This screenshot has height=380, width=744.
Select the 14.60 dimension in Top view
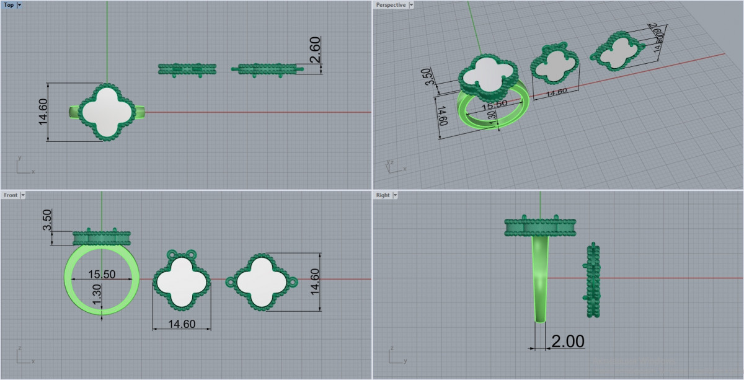43,112
